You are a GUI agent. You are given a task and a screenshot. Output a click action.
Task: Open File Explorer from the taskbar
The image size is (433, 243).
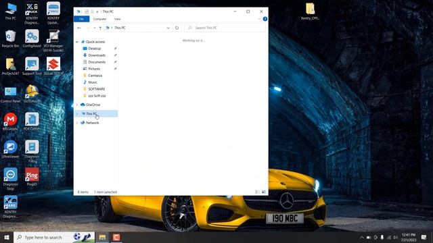[102, 237]
